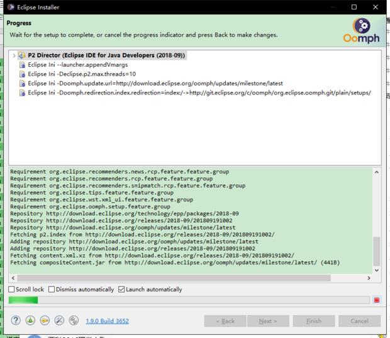This screenshot has height=338, width=390.
Task: Enable Scroll lock checkbox
Action: click(12, 290)
